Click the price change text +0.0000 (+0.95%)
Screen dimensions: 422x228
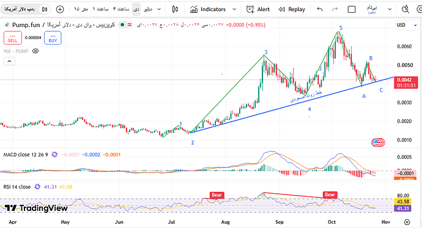tap(245, 25)
